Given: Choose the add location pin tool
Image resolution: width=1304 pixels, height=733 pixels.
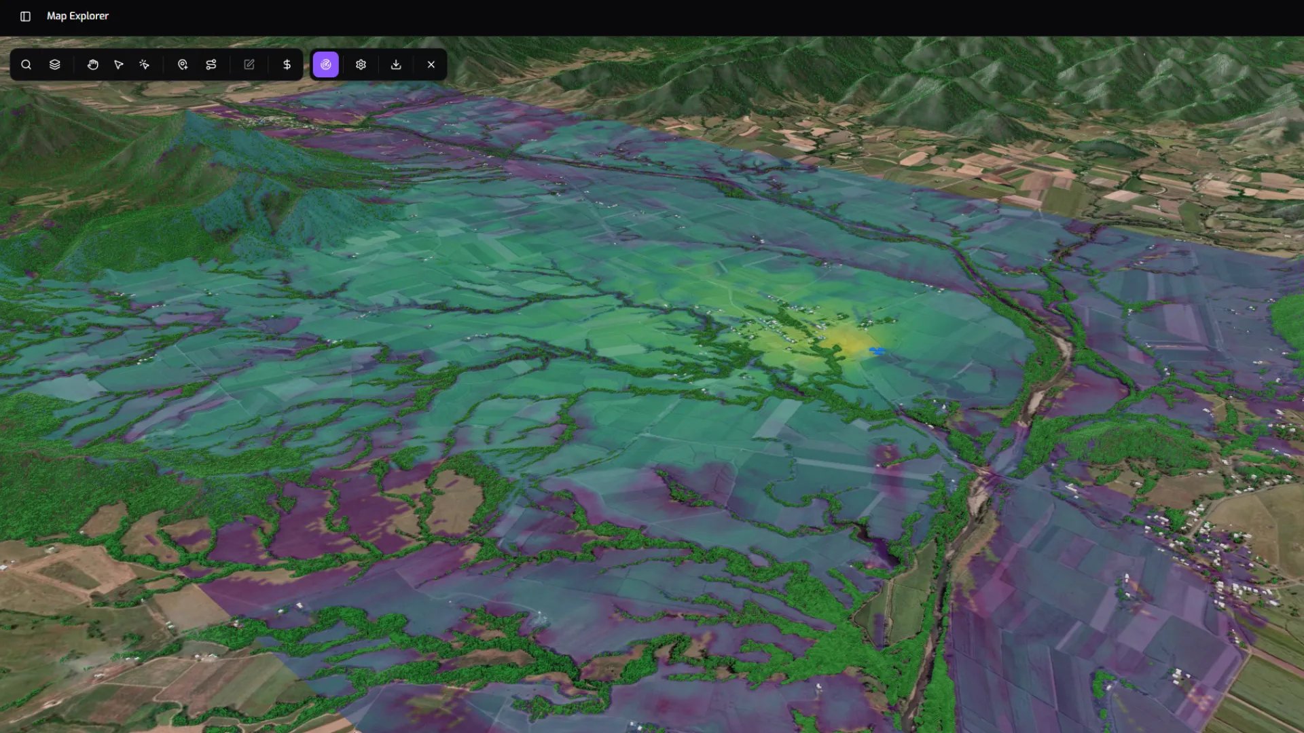Looking at the screenshot, I should (183, 64).
